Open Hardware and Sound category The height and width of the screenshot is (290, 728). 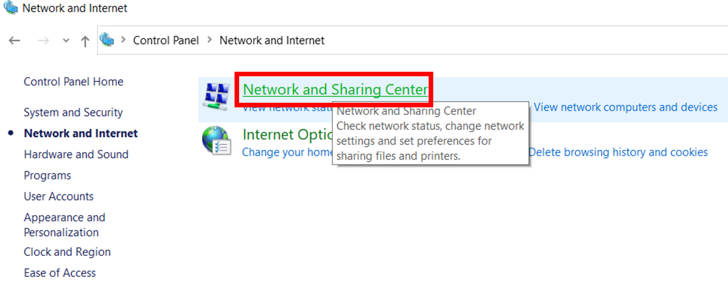(76, 155)
